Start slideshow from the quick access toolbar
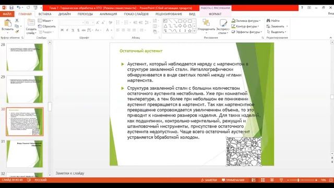Screen dimensions: 334x188 pos(35,8)
